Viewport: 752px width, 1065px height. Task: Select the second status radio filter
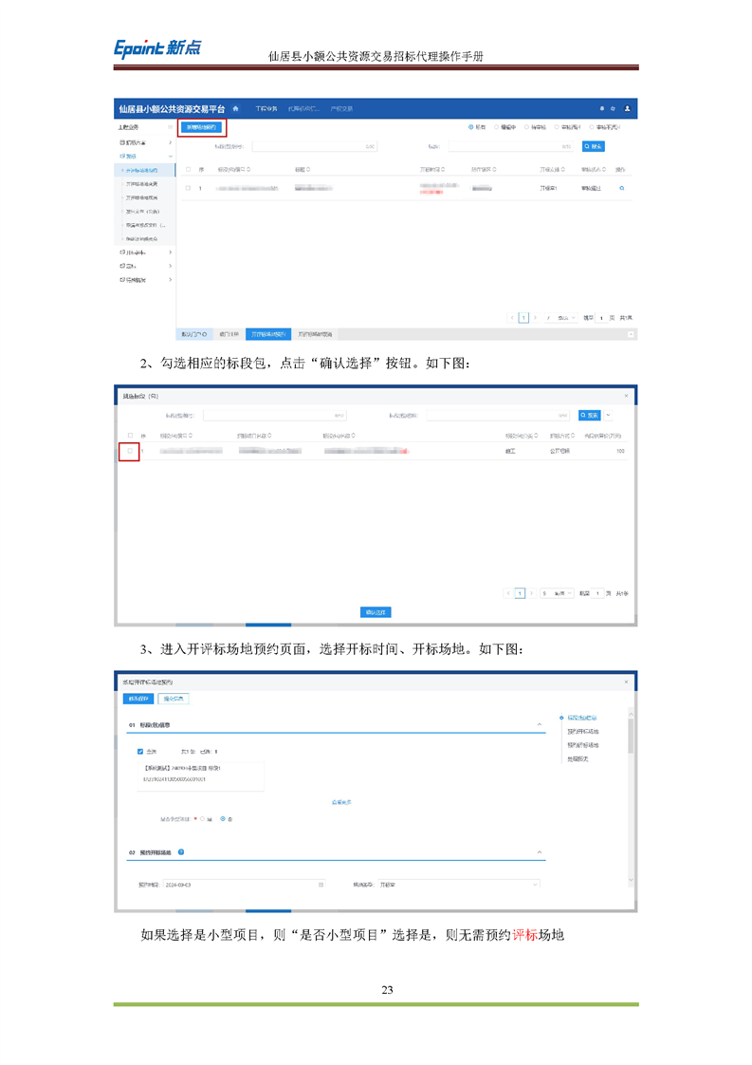(497, 127)
